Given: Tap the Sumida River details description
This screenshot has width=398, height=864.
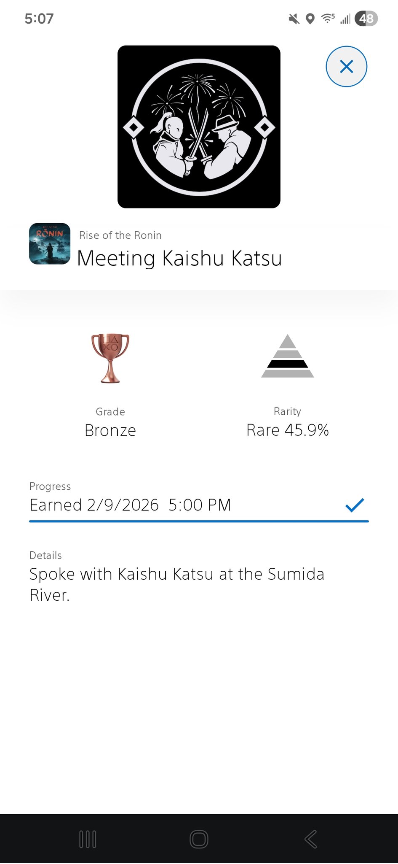Looking at the screenshot, I should pos(177,584).
